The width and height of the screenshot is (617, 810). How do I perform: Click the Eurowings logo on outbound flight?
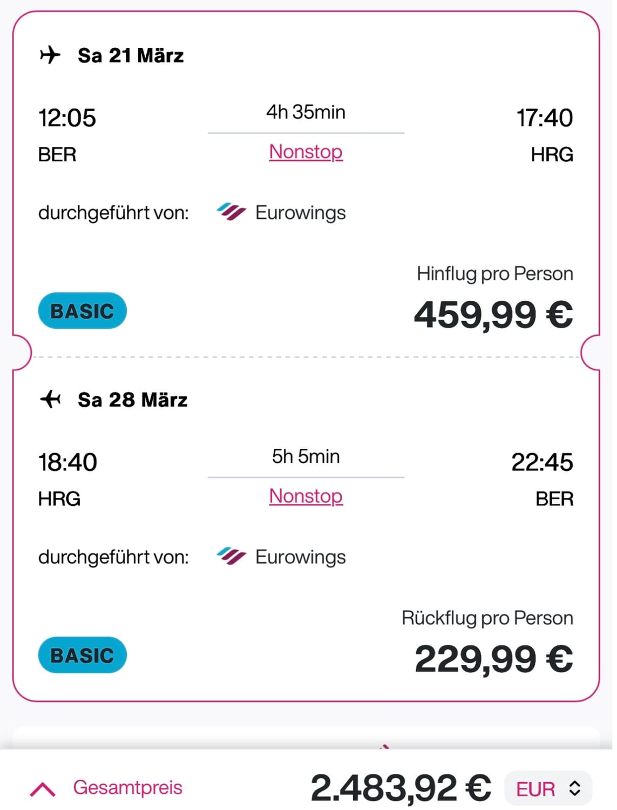point(231,212)
